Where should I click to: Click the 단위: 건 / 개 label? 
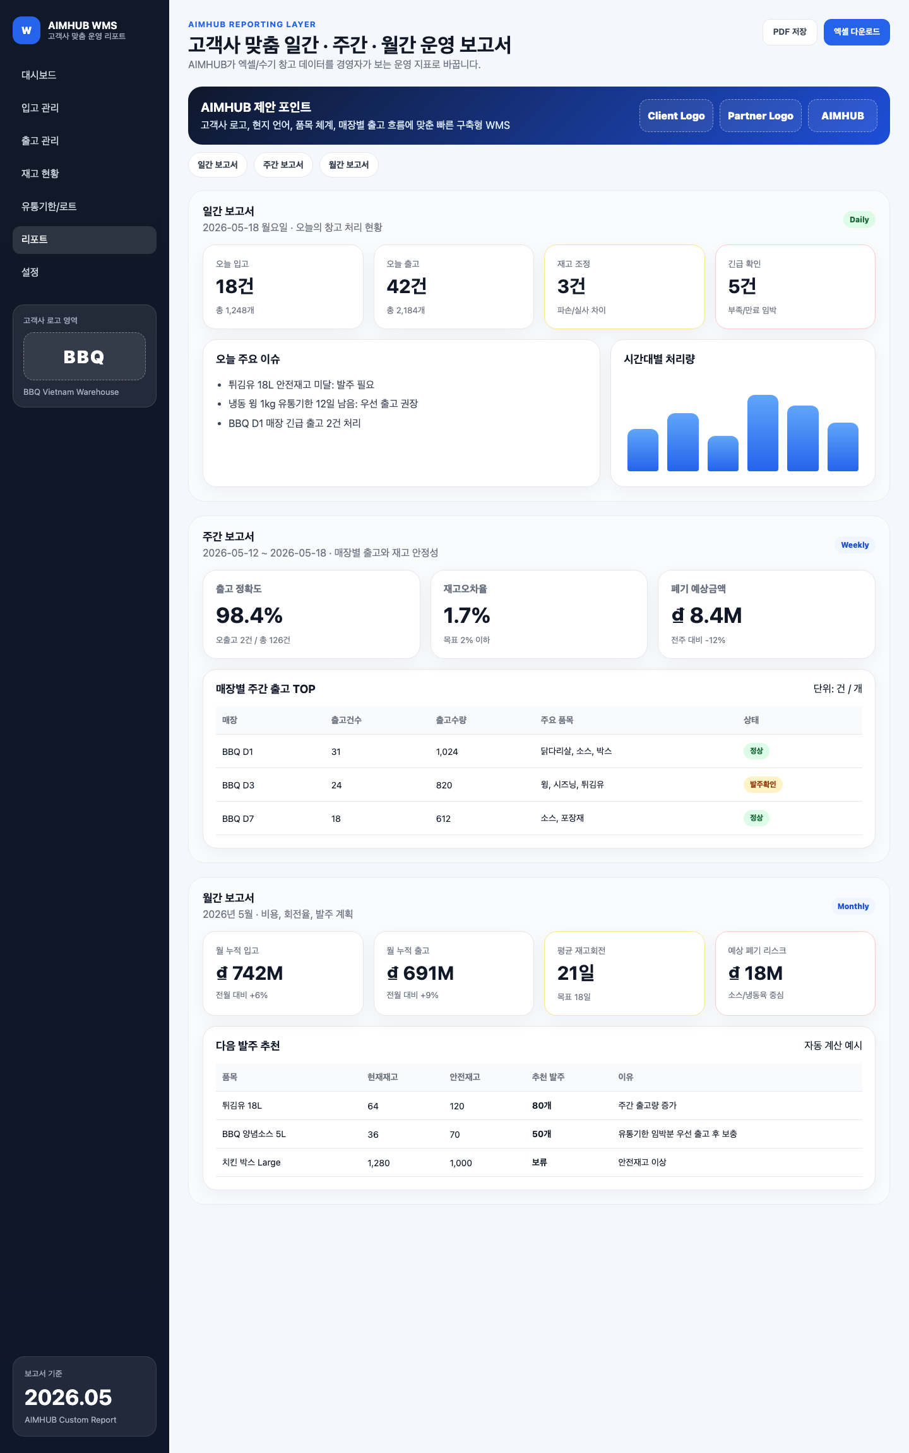point(838,689)
